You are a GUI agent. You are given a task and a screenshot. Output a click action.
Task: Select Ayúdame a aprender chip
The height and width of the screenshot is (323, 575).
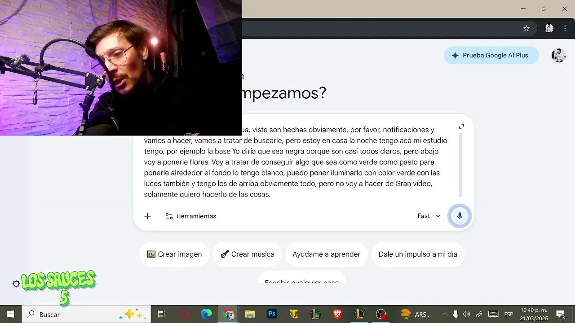click(326, 254)
